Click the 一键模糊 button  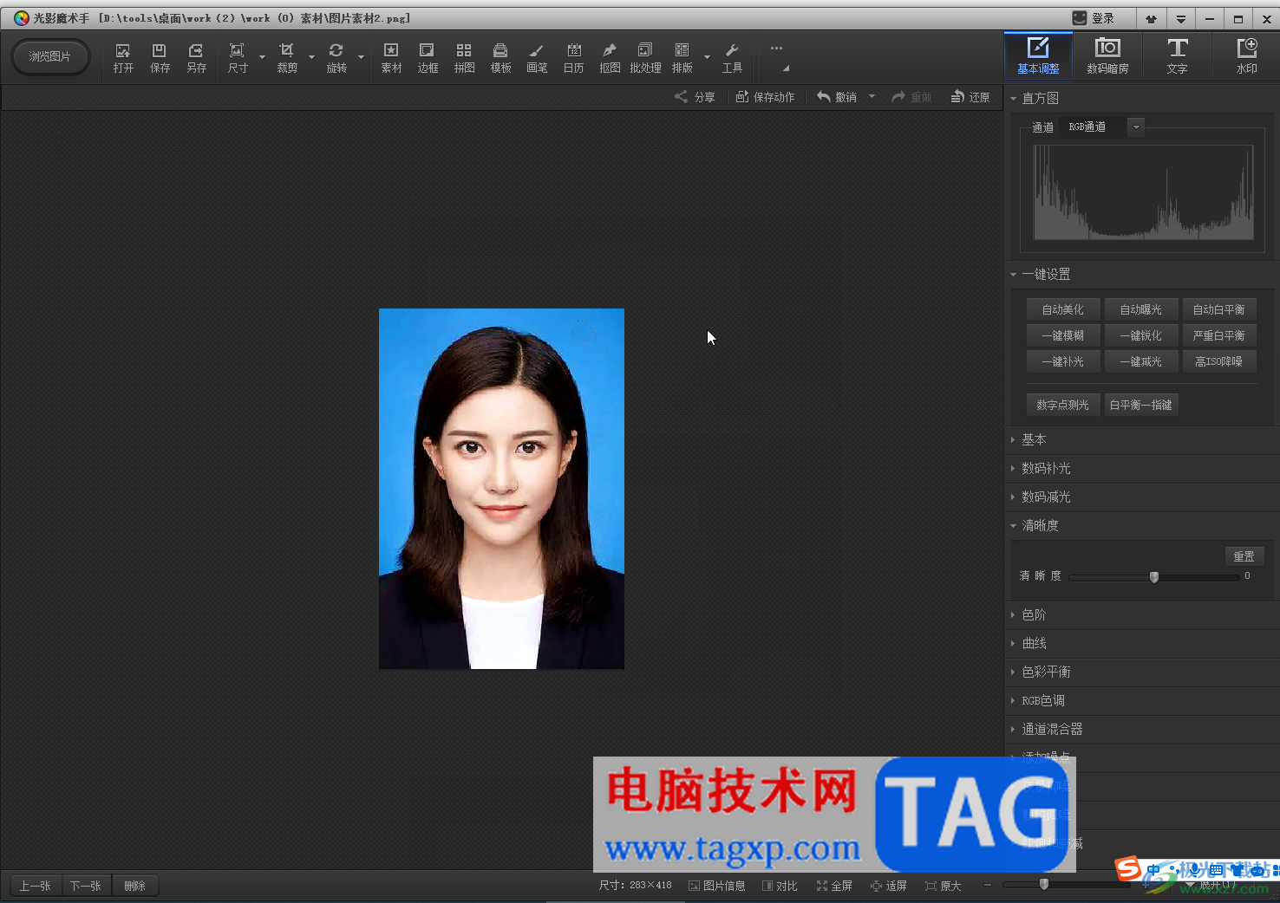pyautogui.click(x=1063, y=335)
